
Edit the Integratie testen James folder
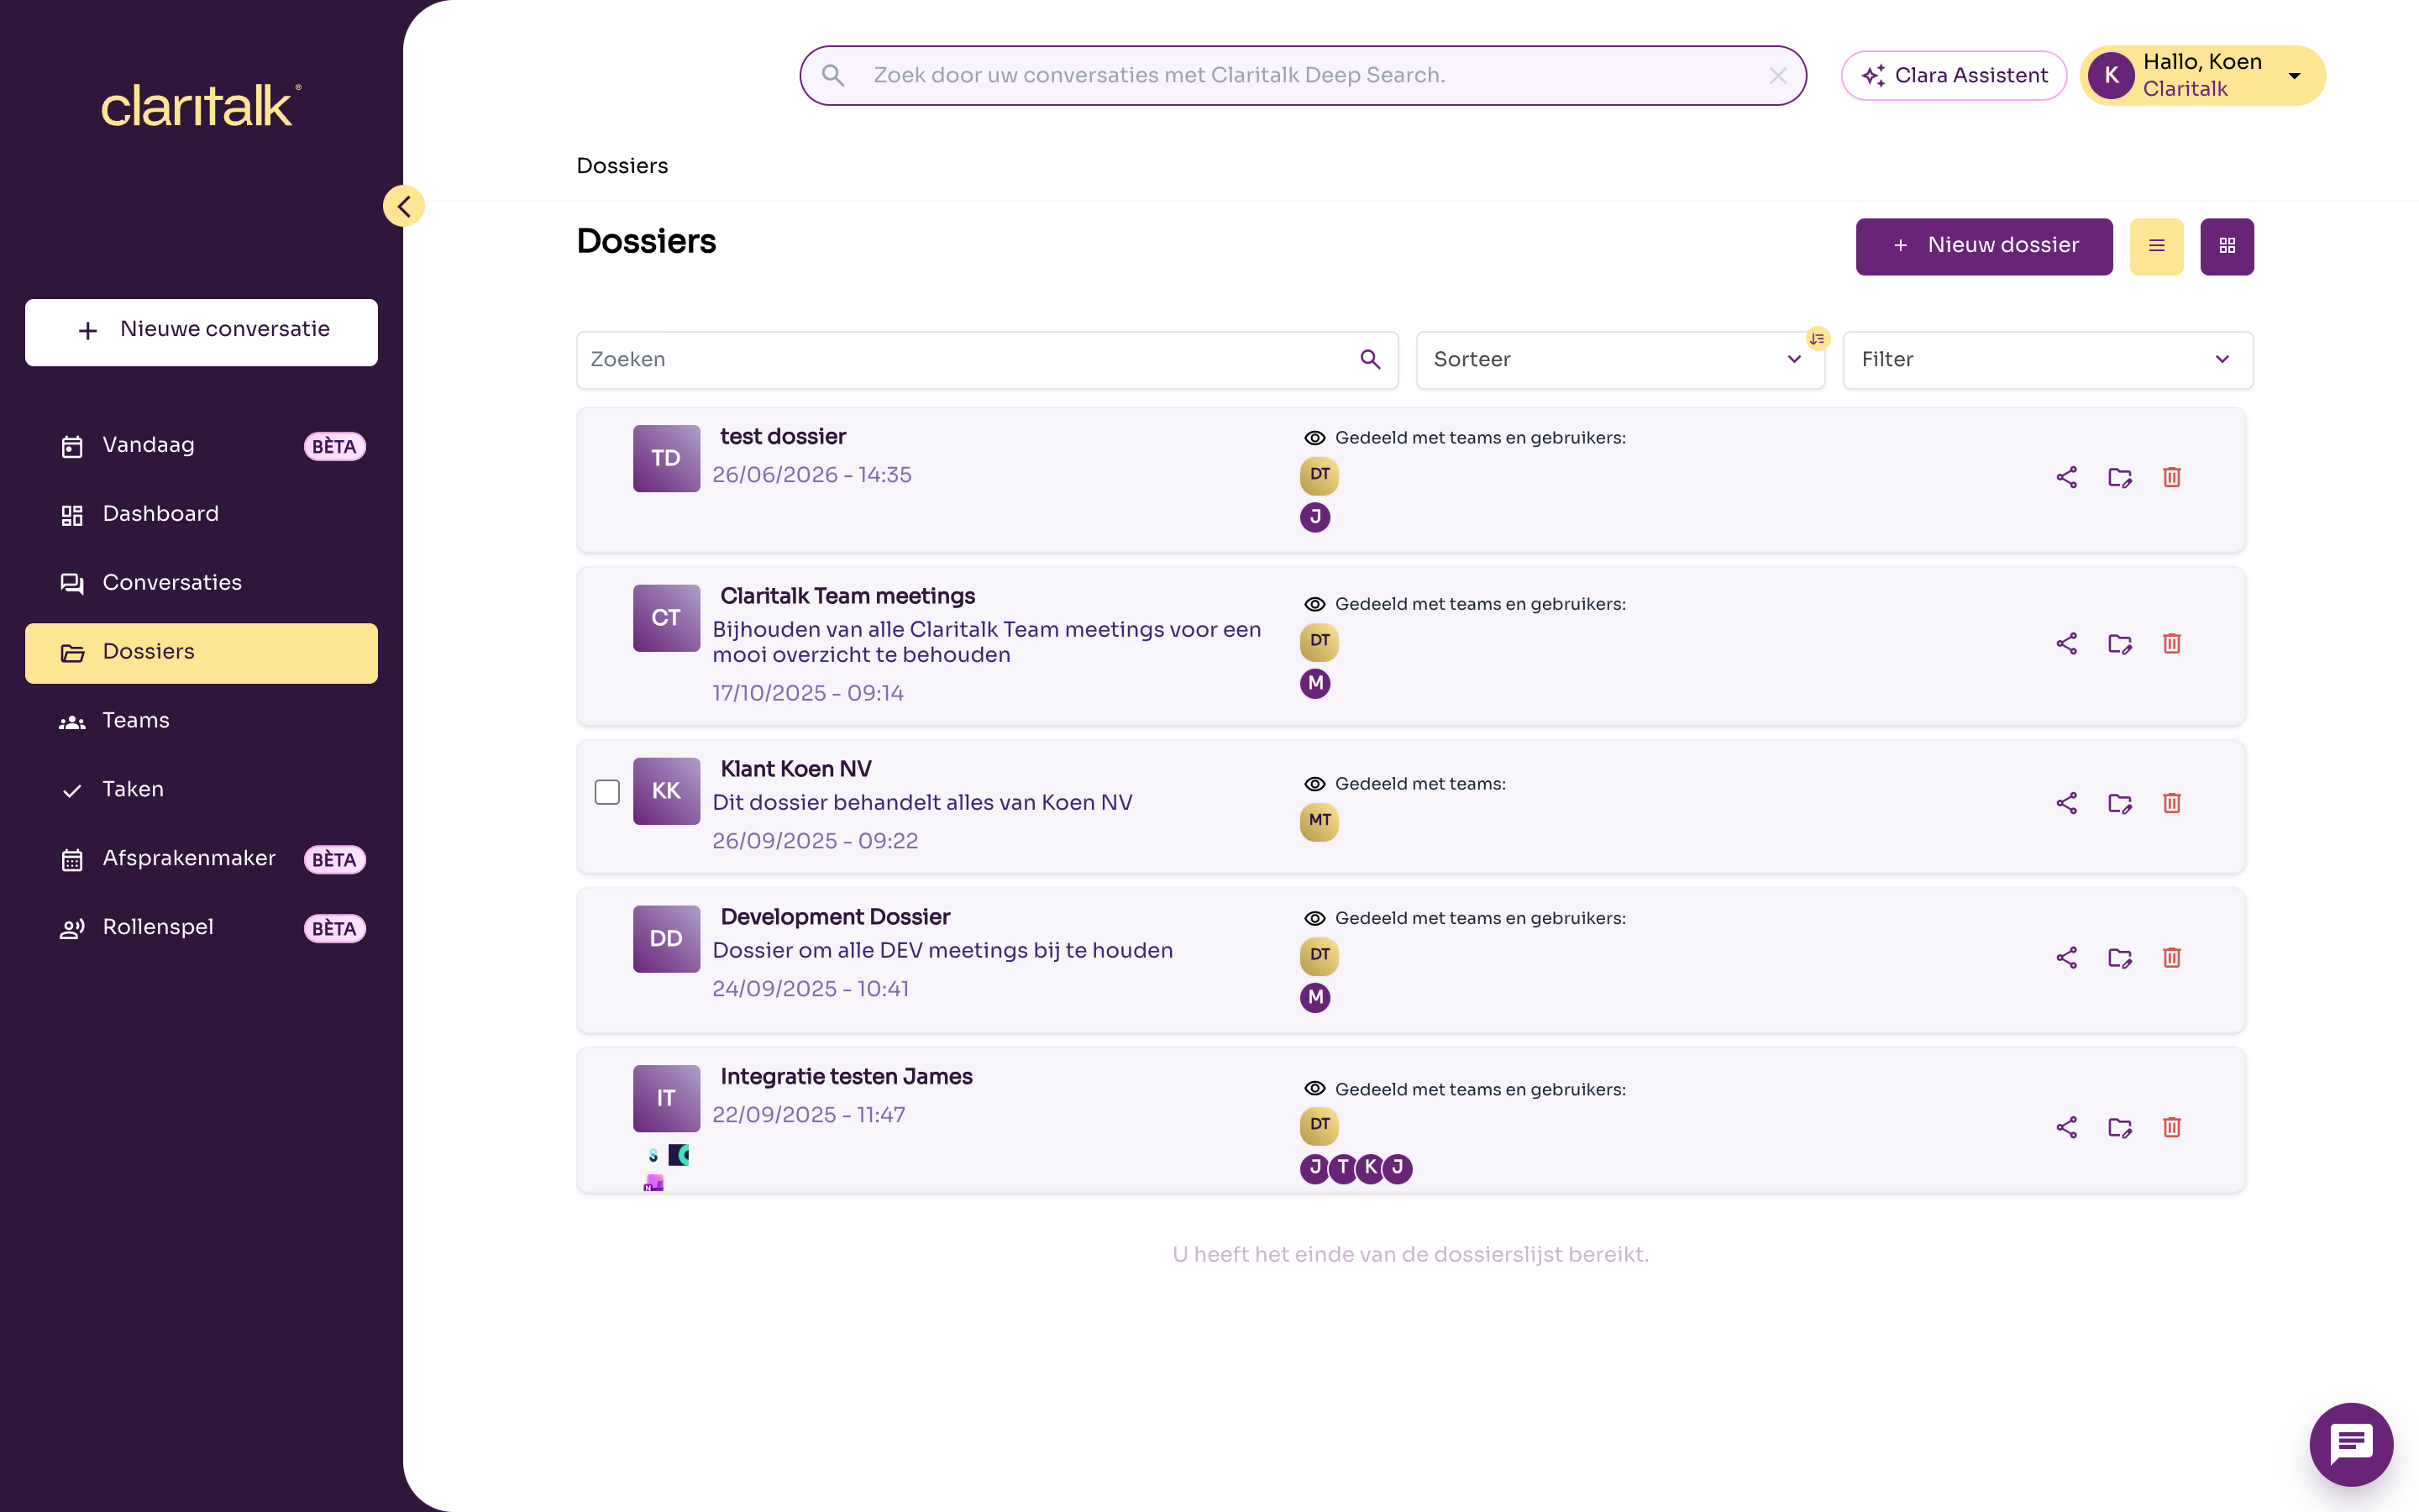coord(2119,1127)
